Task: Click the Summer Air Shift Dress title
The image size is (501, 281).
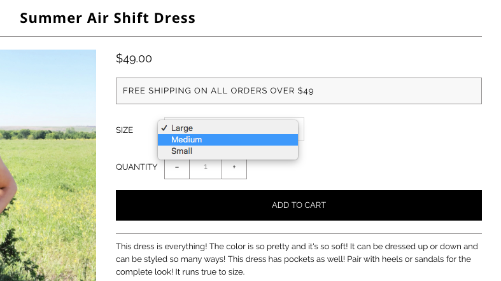Action: tap(108, 18)
